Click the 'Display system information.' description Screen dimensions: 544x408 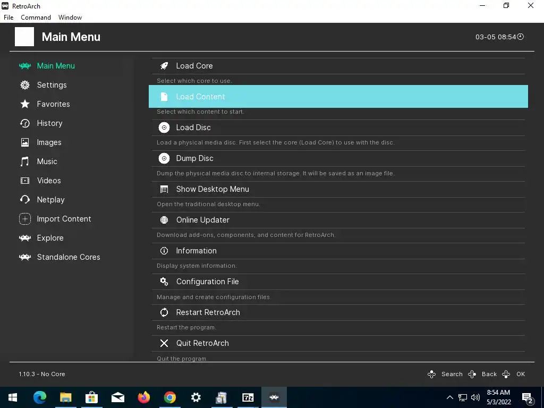(x=197, y=266)
